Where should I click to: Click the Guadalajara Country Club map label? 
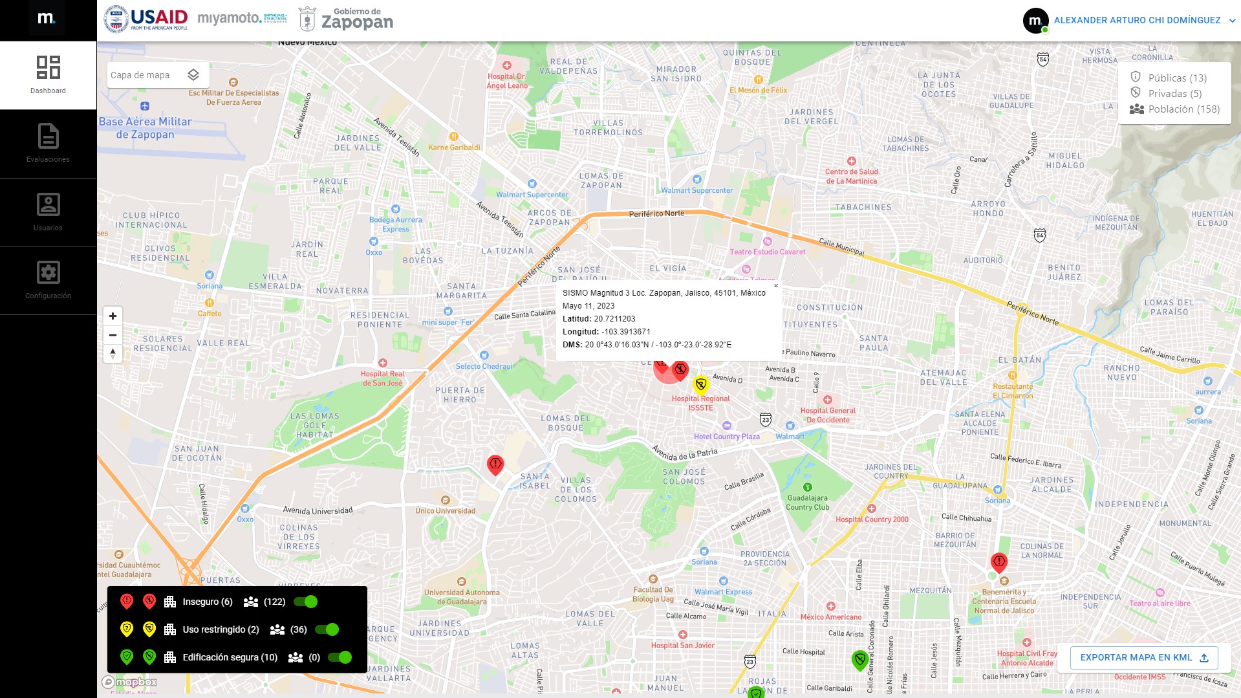click(807, 503)
